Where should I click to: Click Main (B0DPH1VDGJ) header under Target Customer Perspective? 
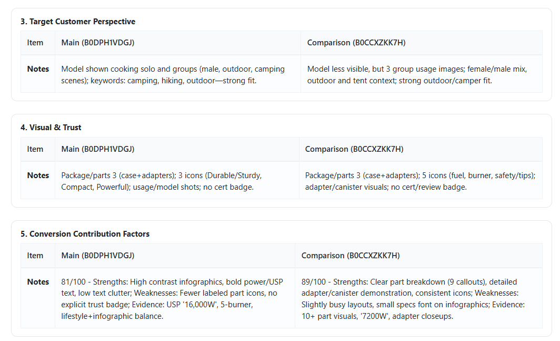point(98,43)
